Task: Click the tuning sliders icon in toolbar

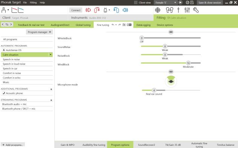Action: tap(187, 10)
